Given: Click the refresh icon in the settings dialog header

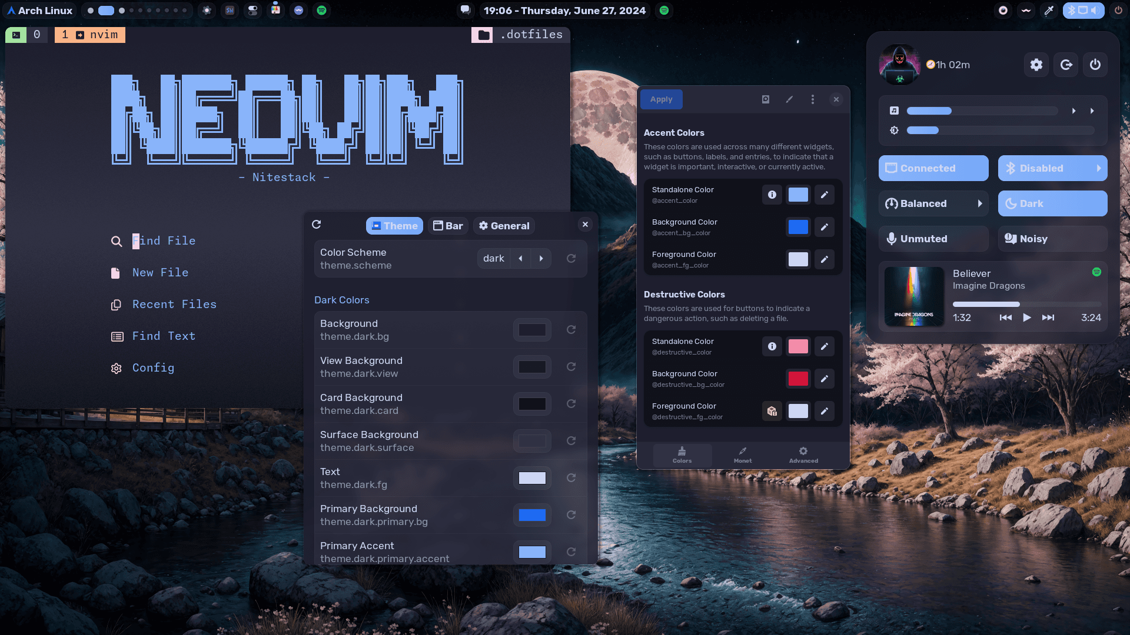Looking at the screenshot, I should 317,225.
